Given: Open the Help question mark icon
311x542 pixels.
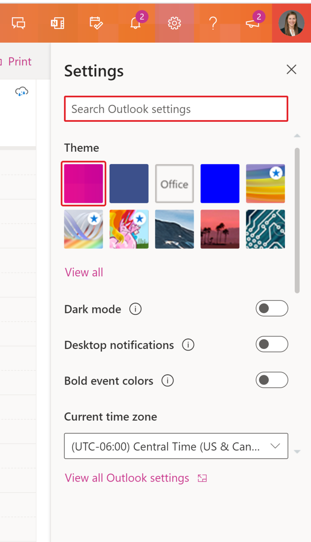Looking at the screenshot, I should [x=213, y=23].
